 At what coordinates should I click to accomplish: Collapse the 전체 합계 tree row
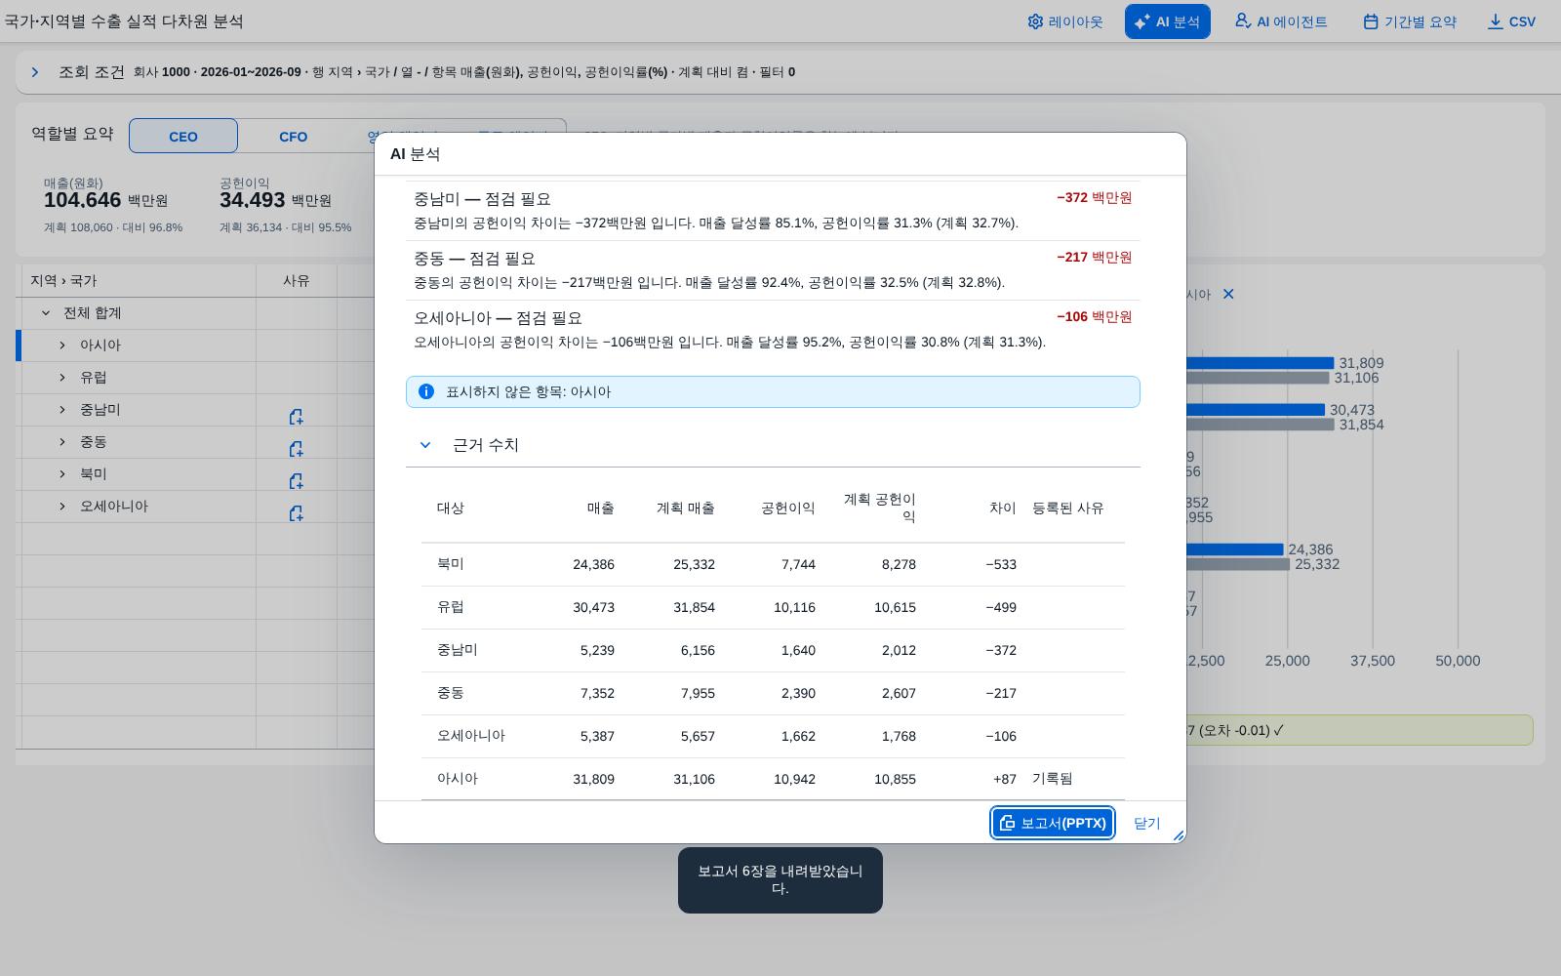point(46,313)
